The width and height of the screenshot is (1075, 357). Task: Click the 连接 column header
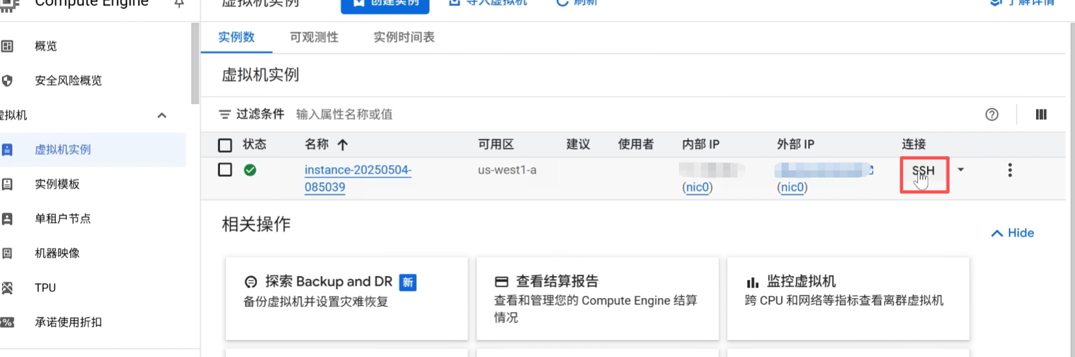[913, 144]
